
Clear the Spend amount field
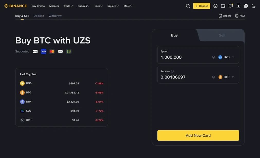click(x=213, y=57)
